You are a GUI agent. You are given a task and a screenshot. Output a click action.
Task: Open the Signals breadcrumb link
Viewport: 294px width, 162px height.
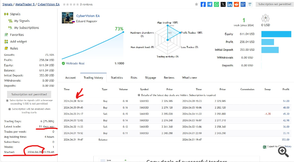[x=7, y=4]
